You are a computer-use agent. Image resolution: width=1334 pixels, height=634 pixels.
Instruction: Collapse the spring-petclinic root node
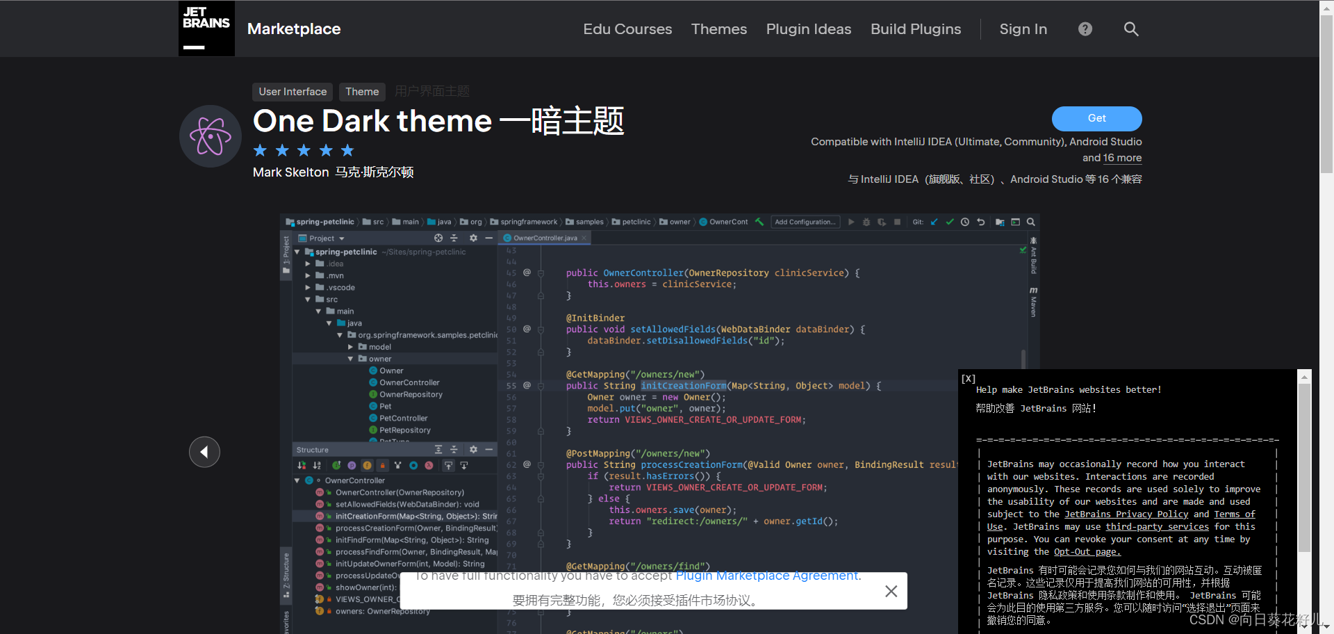297,252
